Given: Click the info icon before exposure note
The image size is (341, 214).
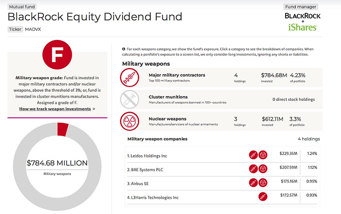Looking at the screenshot, I should pyautogui.click(x=123, y=49).
